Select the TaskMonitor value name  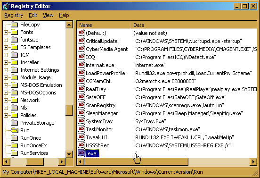click(x=99, y=129)
